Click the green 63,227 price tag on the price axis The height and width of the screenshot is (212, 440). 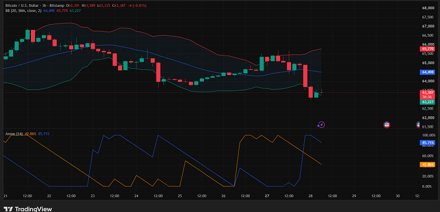[x=427, y=102]
